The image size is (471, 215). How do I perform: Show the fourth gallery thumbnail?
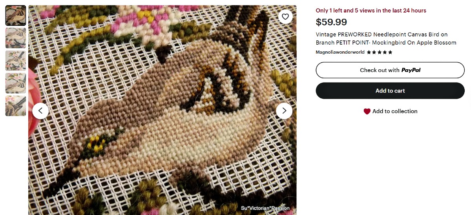16,83
